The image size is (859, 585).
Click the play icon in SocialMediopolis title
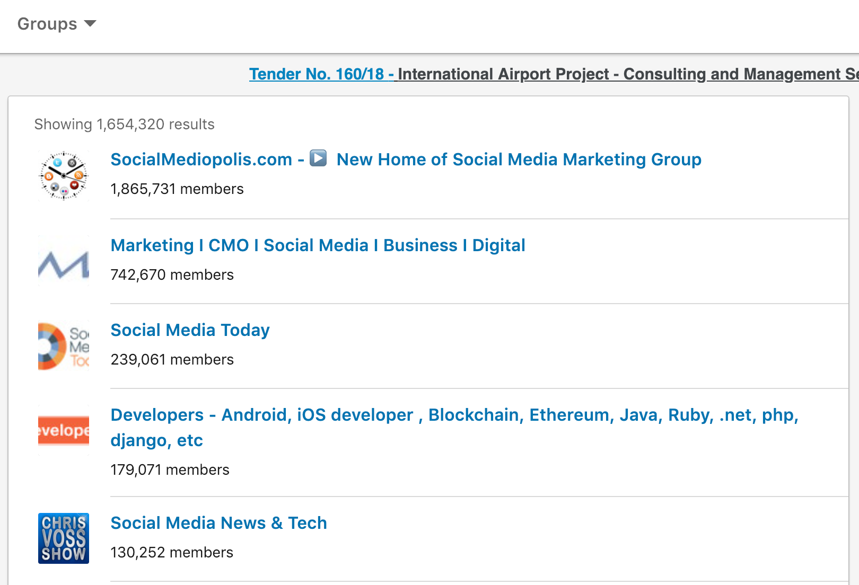point(318,158)
